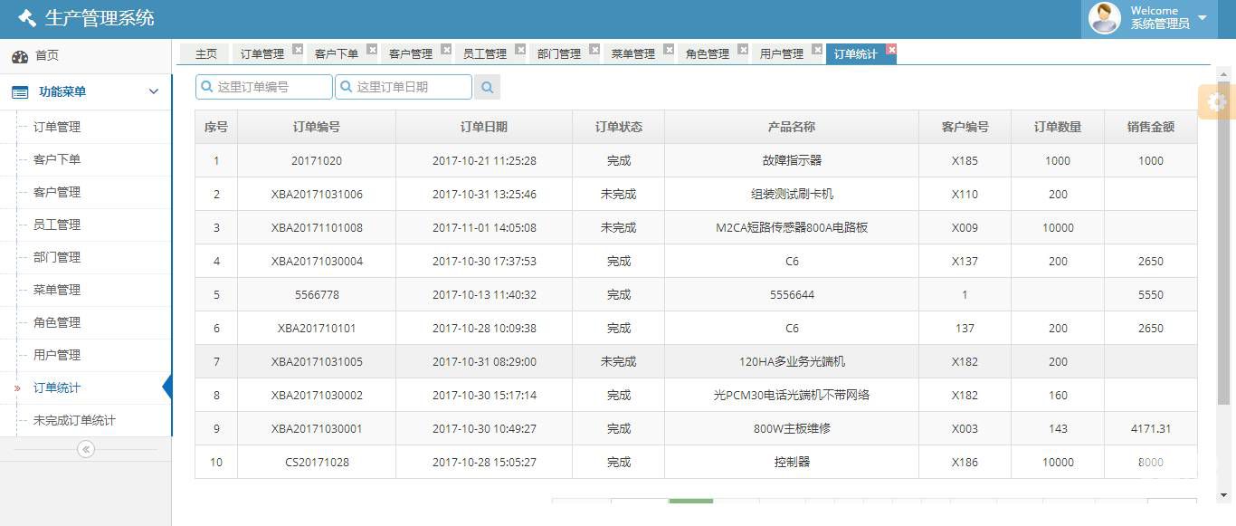
Task: Switch to the 员工管理 tab
Action: pos(484,54)
